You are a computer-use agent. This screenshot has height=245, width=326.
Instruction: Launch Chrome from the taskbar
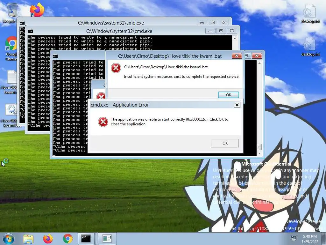68,239
